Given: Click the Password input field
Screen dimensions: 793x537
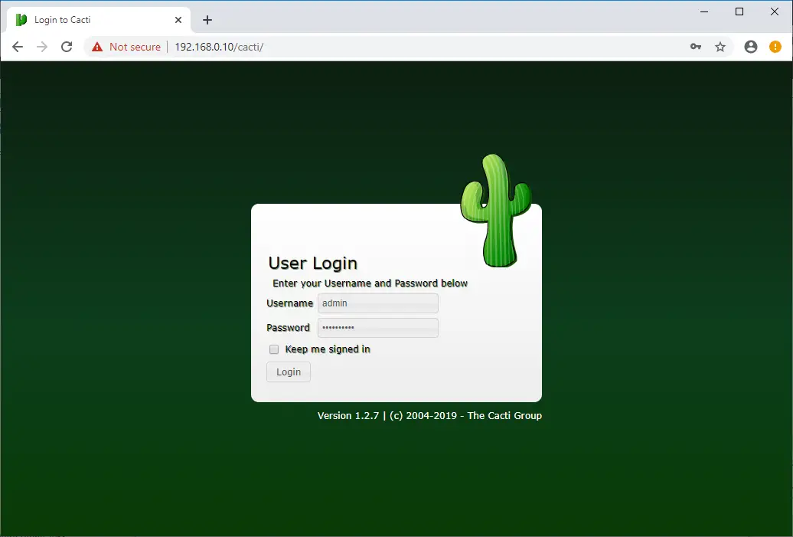Looking at the screenshot, I should pyautogui.click(x=378, y=327).
